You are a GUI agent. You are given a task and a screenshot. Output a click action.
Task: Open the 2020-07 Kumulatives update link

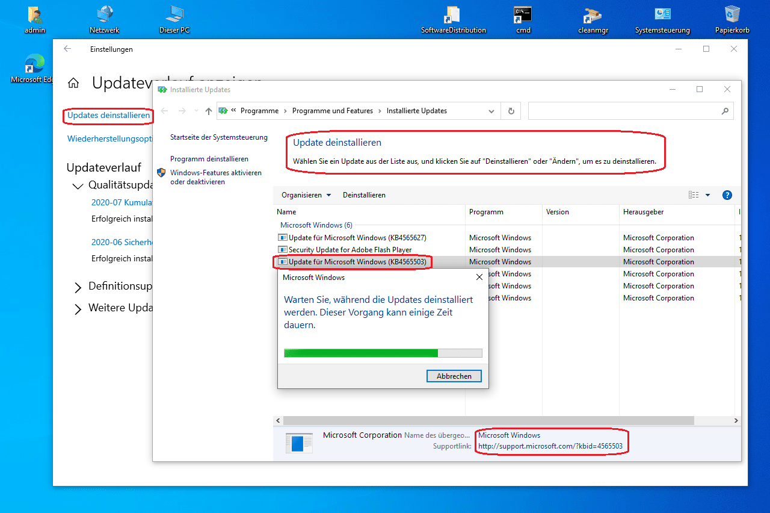click(x=122, y=202)
